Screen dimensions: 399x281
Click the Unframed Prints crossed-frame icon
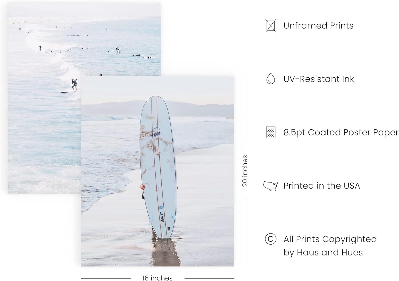tap(271, 26)
